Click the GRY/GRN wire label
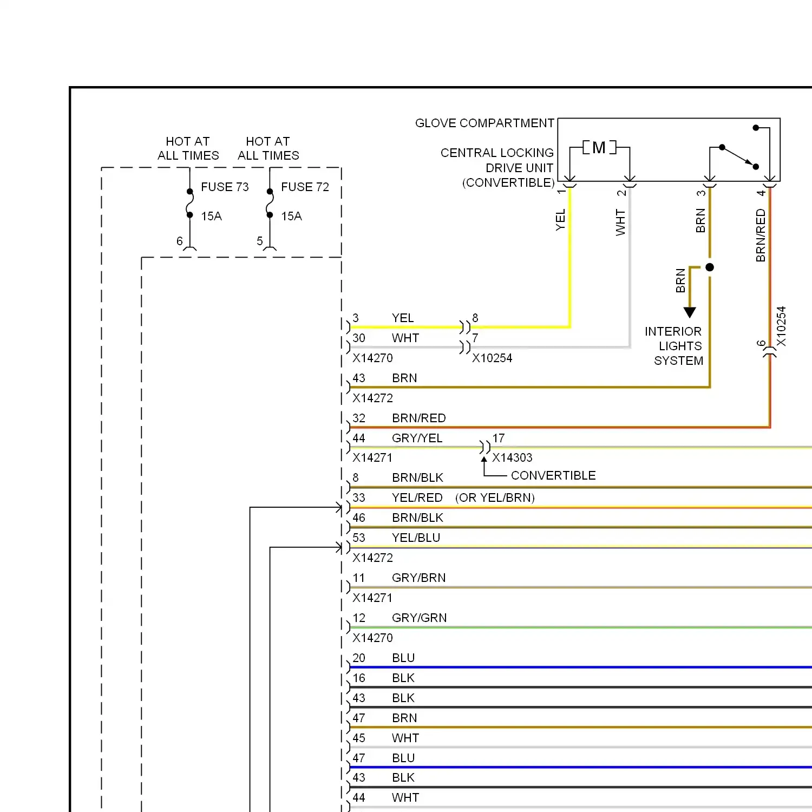Screen dimensions: 812x812 coord(420,618)
